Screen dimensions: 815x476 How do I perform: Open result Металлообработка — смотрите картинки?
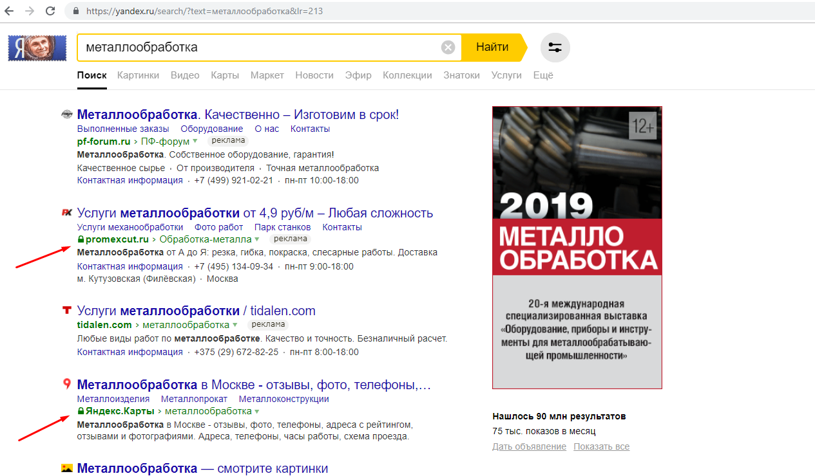tap(202, 468)
